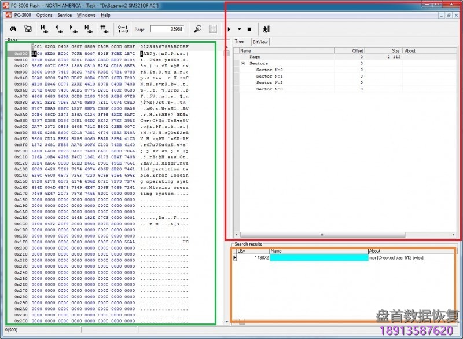Click the grid view toolbar icon
463x339 pixels.
point(213,28)
